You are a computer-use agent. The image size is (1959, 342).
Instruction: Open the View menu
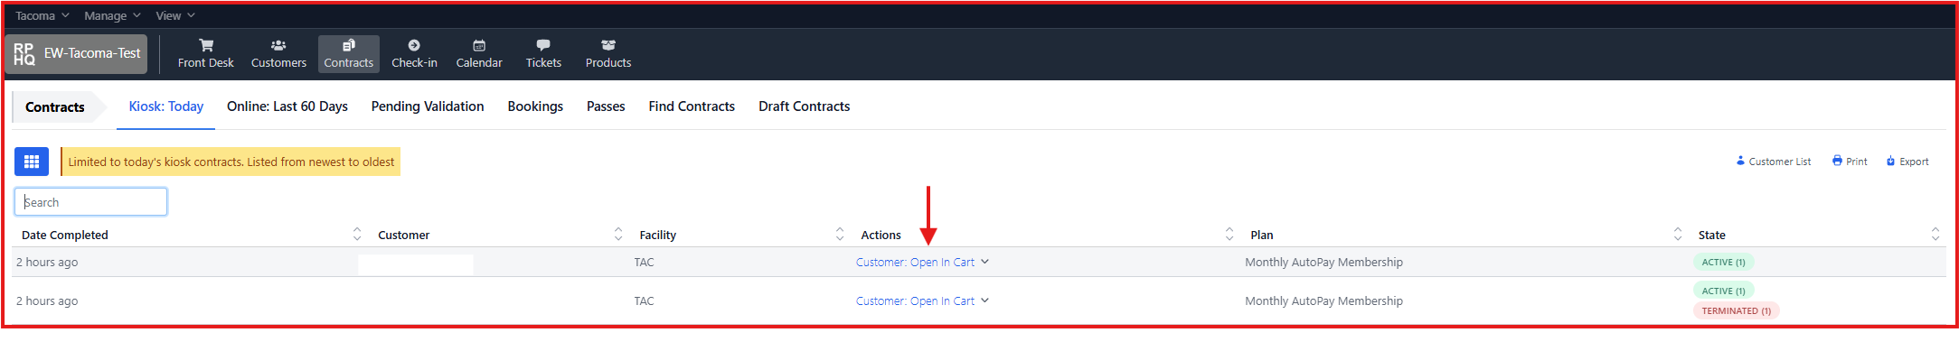[x=175, y=15]
